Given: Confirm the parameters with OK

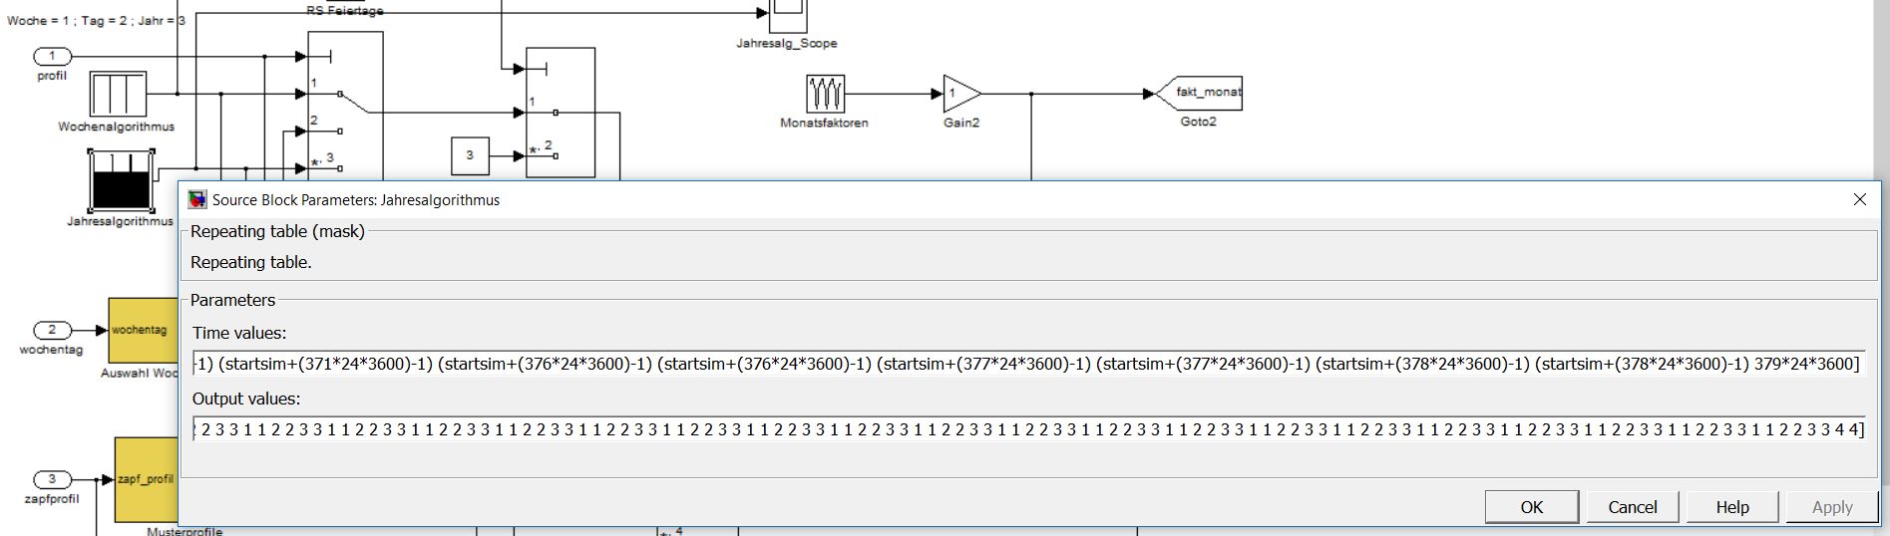Looking at the screenshot, I should (1531, 507).
